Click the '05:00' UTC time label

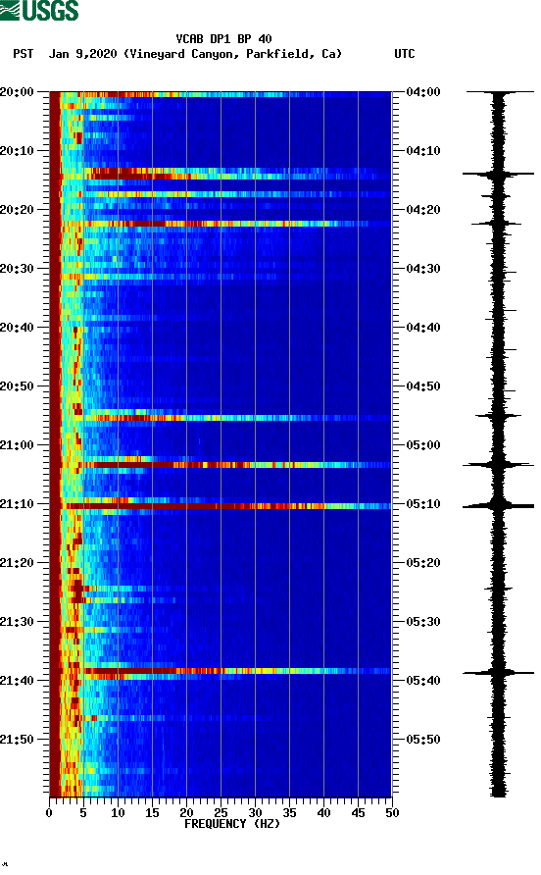click(423, 445)
